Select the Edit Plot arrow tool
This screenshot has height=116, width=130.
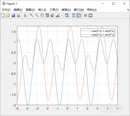tap(25, 16)
